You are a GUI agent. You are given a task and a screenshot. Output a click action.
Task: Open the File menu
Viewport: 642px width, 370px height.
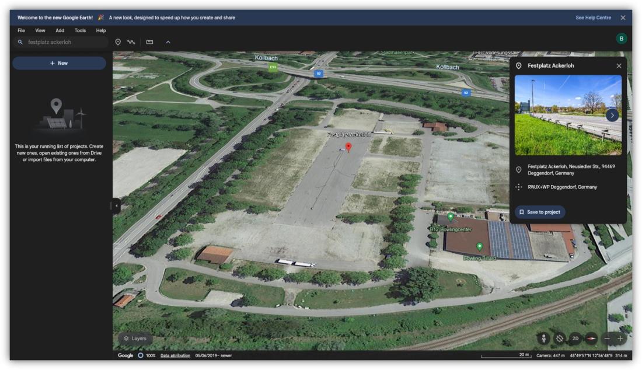click(21, 31)
